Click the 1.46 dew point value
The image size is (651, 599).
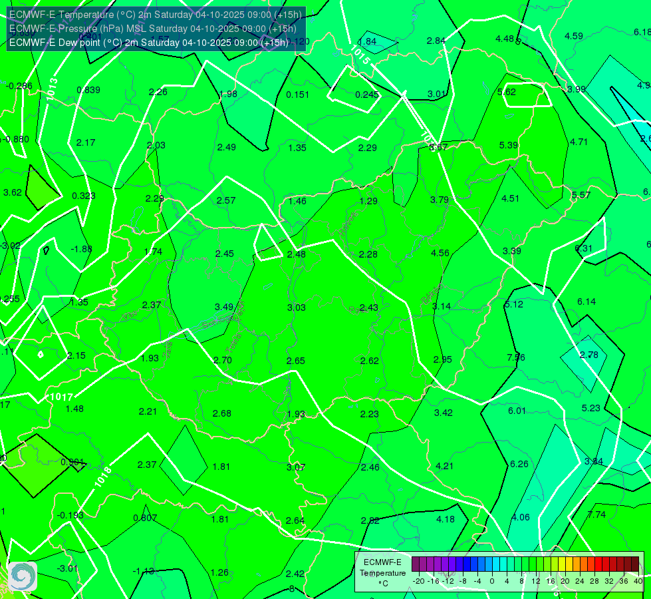[298, 201]
